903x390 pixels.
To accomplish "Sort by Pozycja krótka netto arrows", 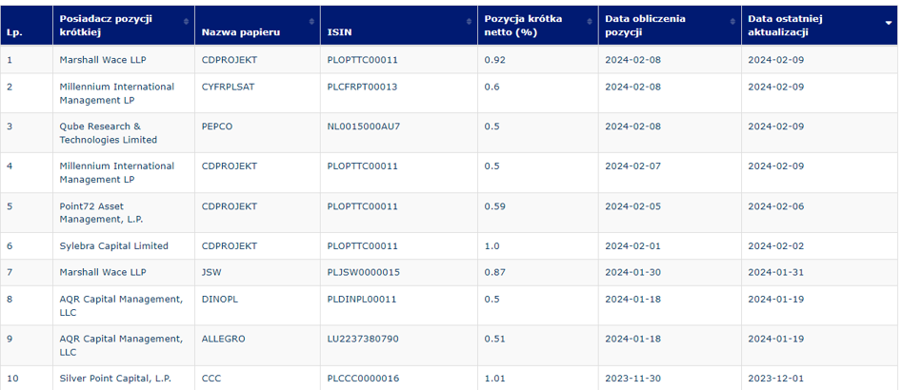I will pyautogui.click(x=589, y=21).
